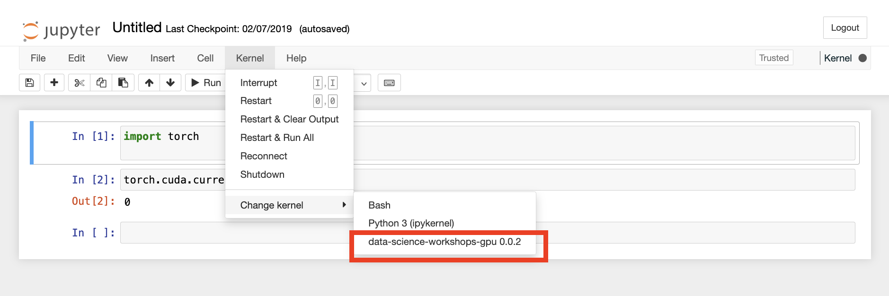Viewport: 889px width, 296px height.
Task: Open the Edit menu
Action: point(76,58)
